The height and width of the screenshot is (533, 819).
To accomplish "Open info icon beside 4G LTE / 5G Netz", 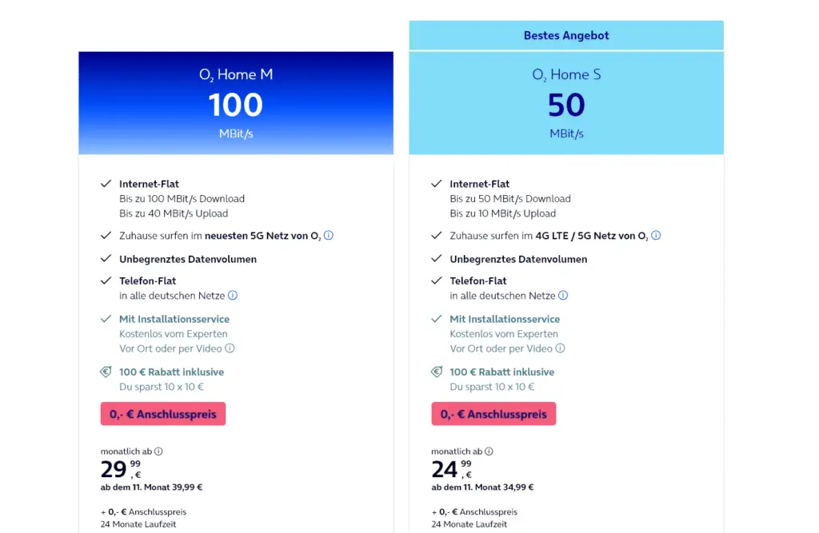I will 656,236.
